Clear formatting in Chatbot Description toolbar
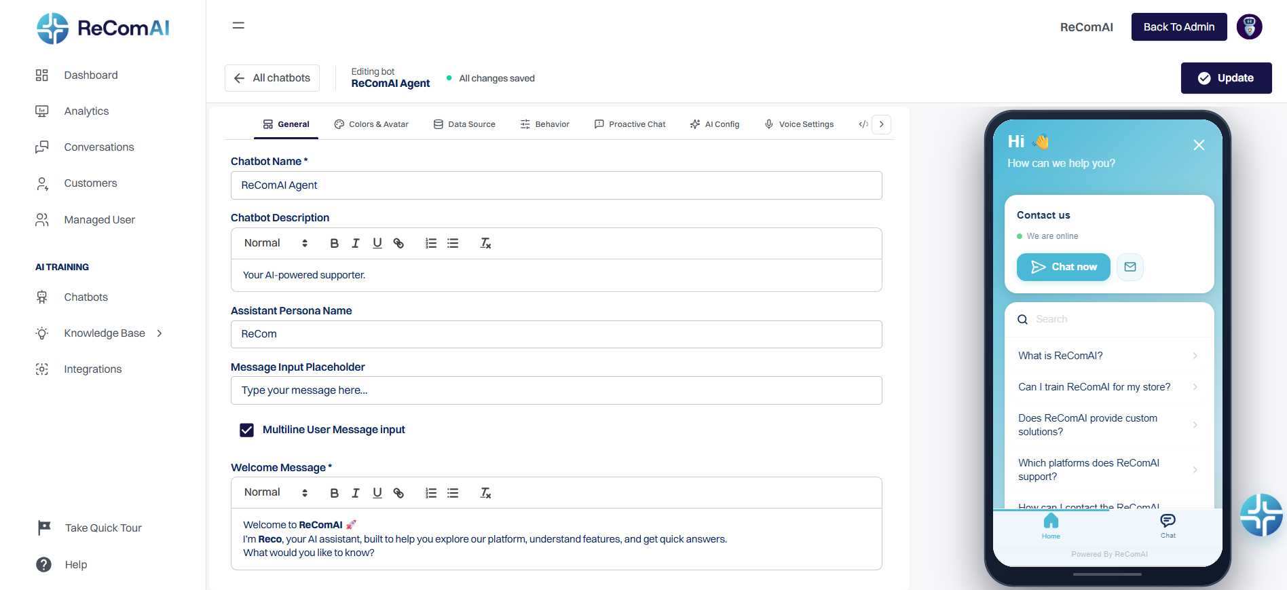 [x=485, y=243]
